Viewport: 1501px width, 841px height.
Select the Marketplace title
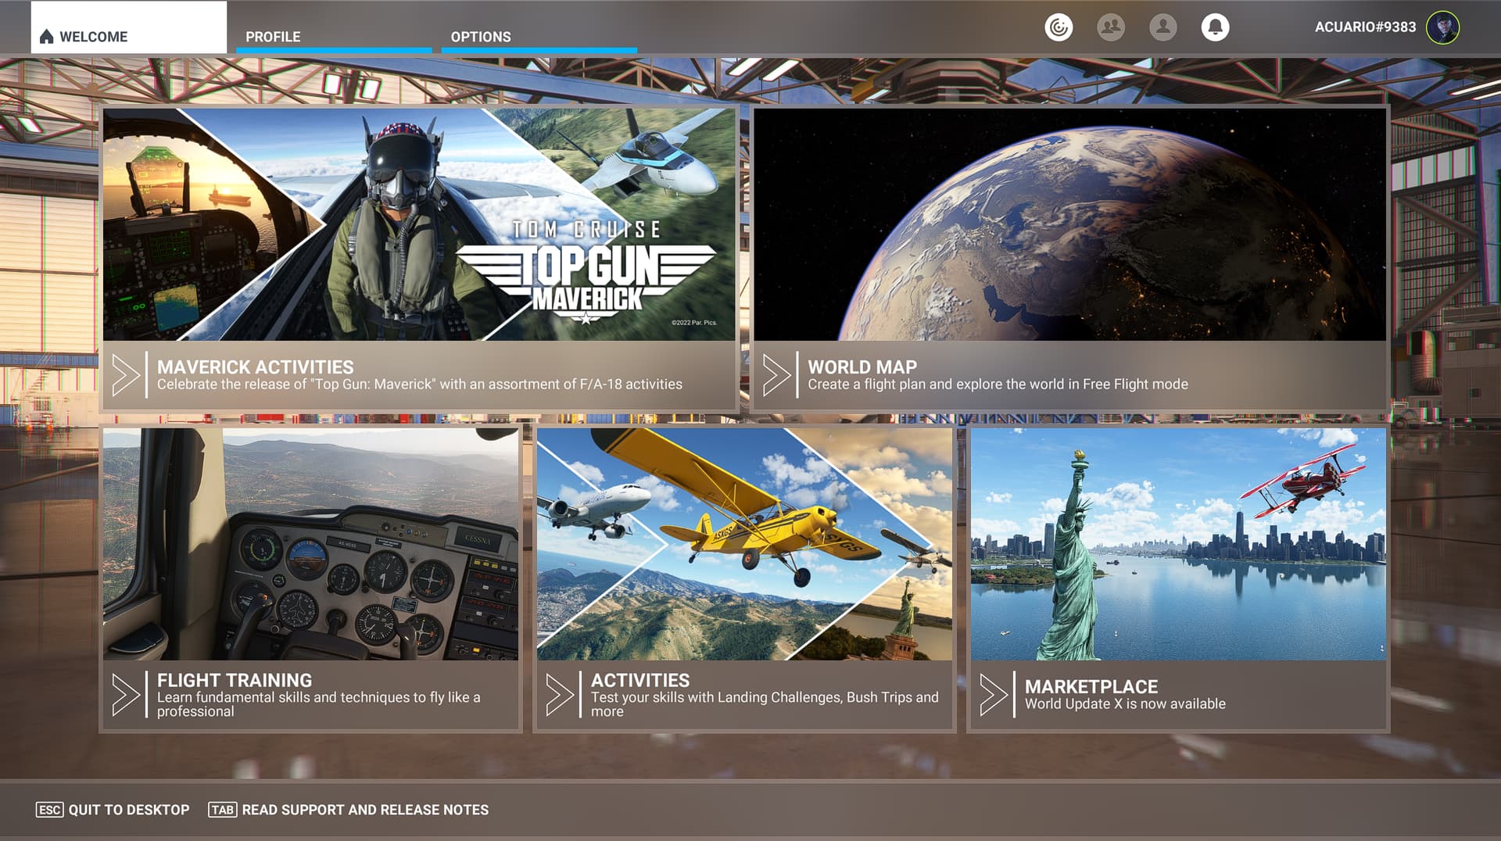pyautogui.click(x=1091, y=686)
